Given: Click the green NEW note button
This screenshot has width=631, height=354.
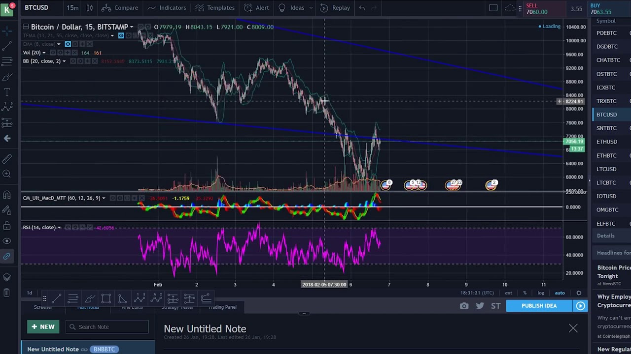Looking at the screenshot, I should [43, 327].
